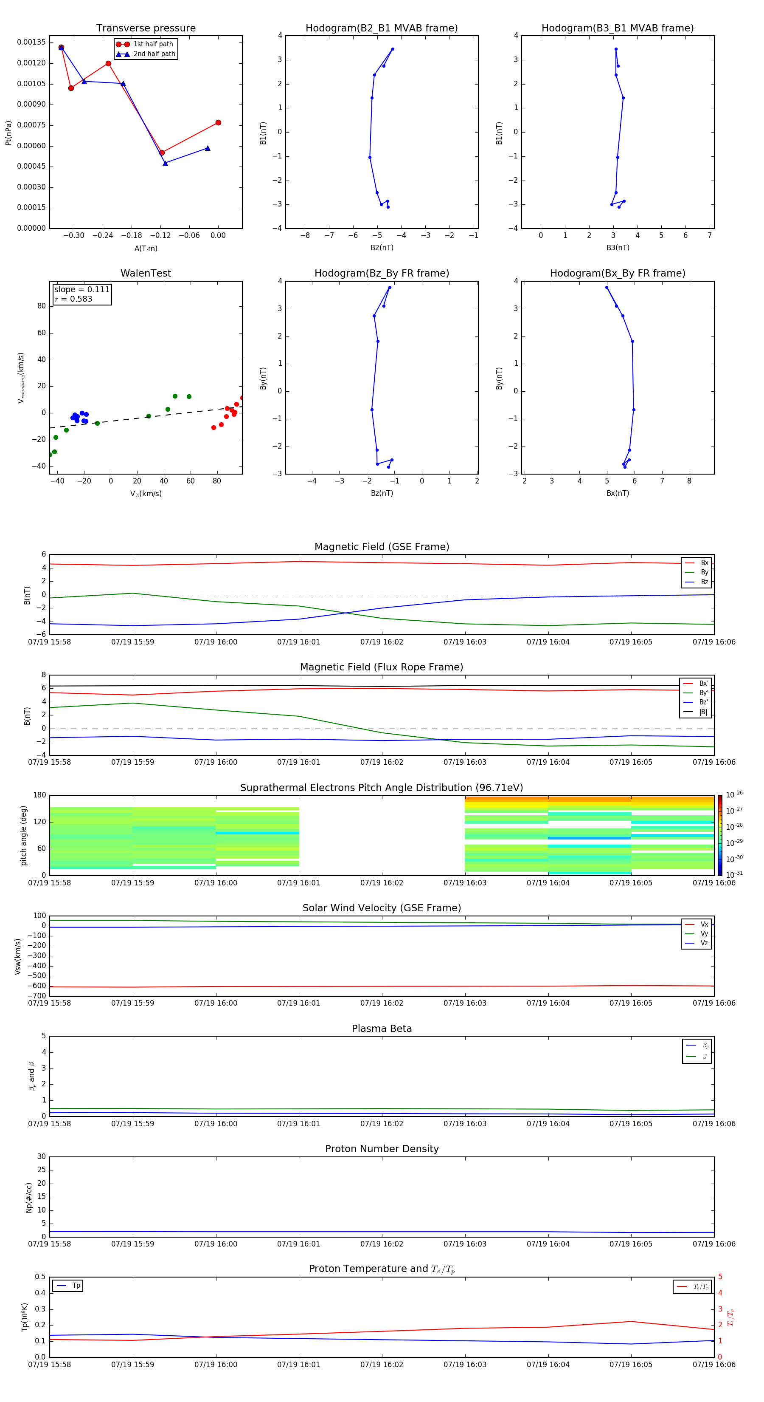
Task: Click the Bx entry in GSE legend
Action: tap(697, 563)
